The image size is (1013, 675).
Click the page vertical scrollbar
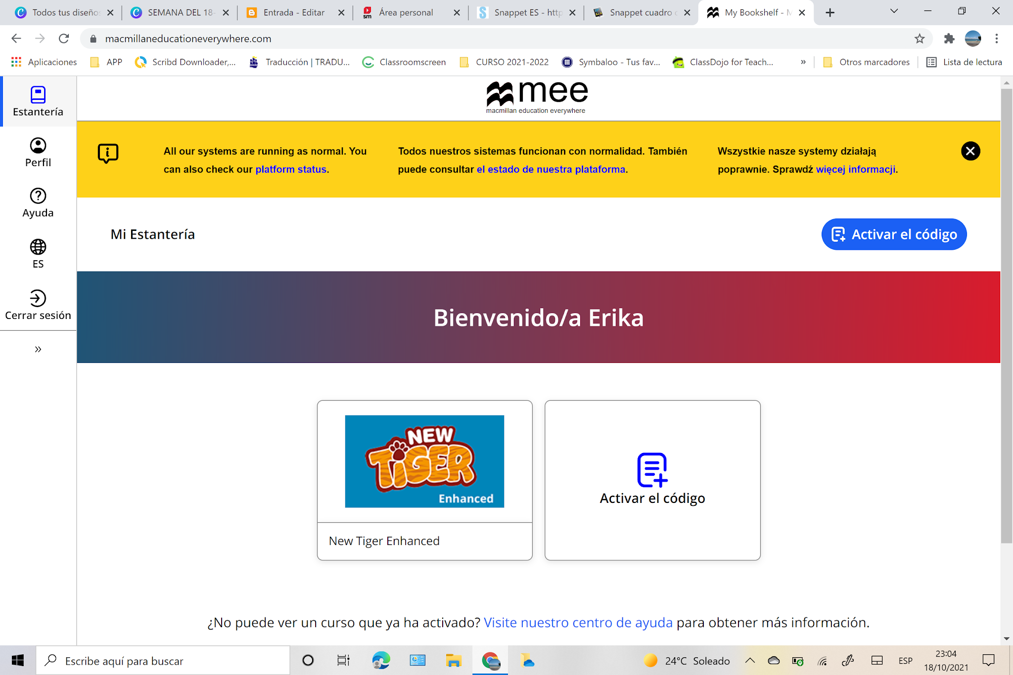[1007, 315]
